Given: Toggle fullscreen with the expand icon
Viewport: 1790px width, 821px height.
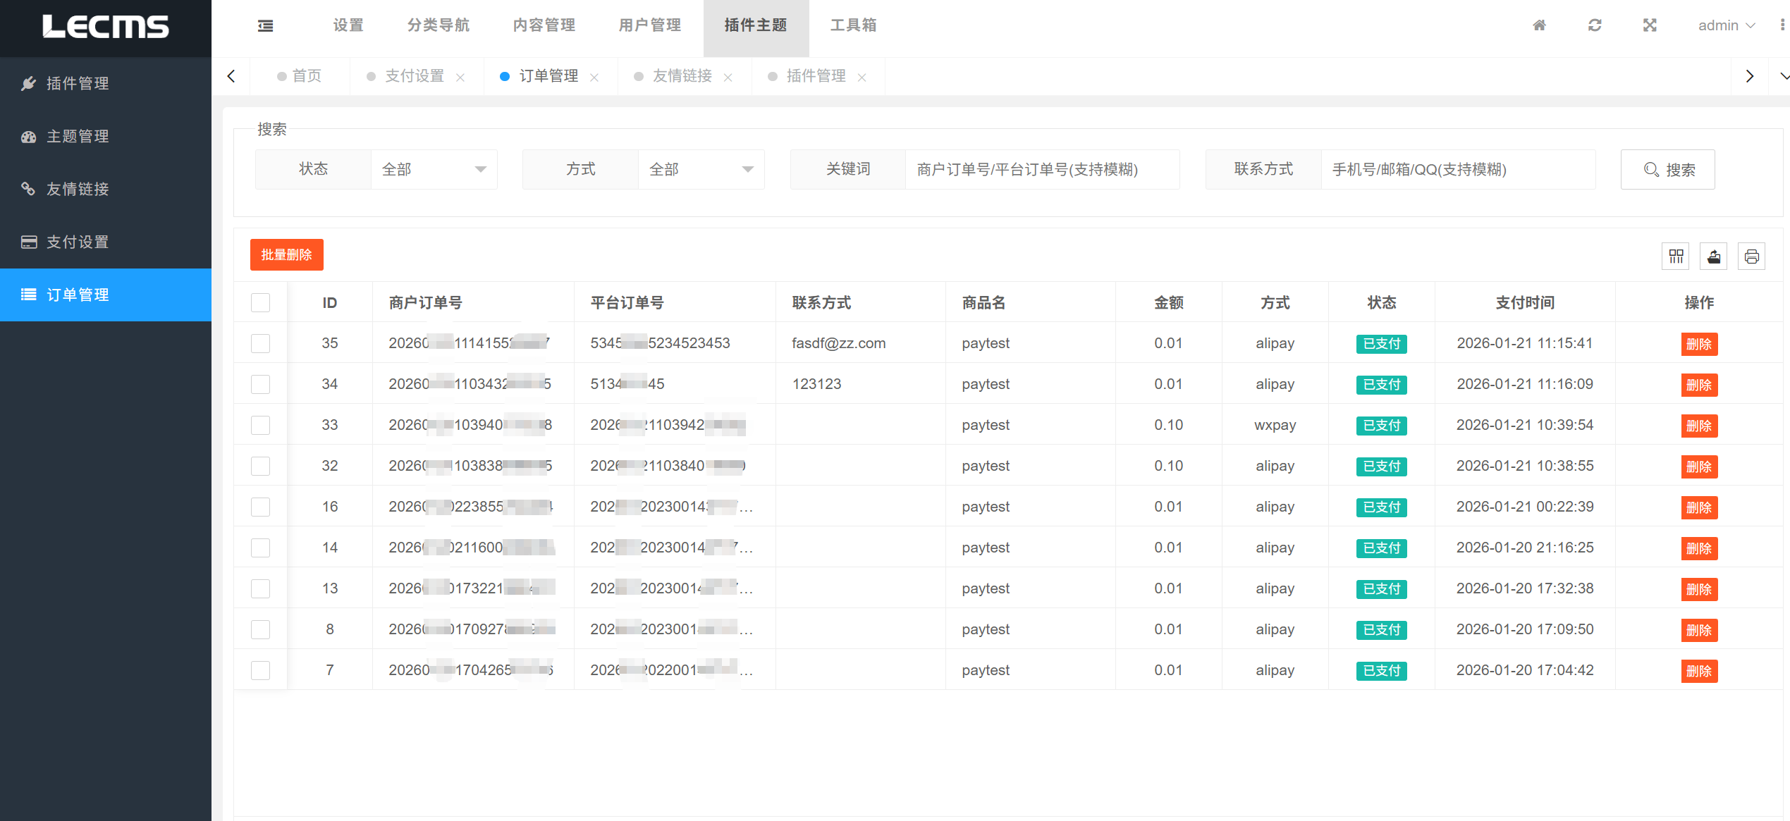Looking at the screenshot, I should click(1649, 25).
